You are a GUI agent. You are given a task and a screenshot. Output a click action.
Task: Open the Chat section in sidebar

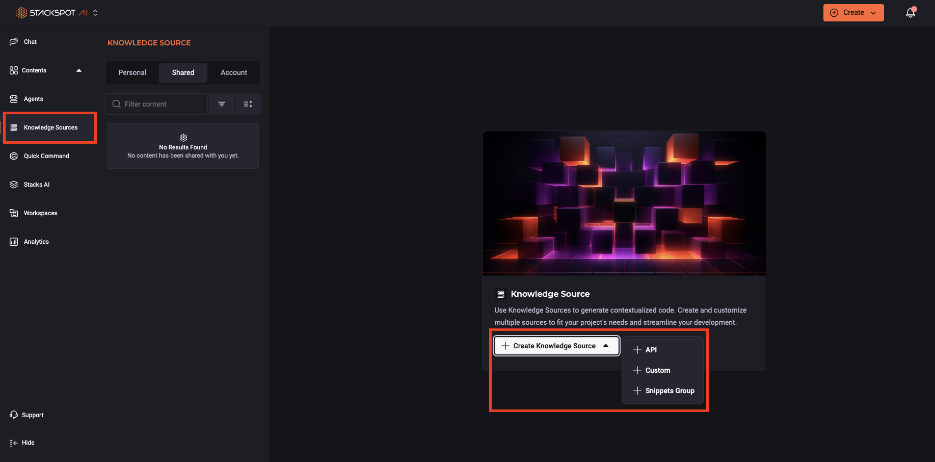coord(30,41)
